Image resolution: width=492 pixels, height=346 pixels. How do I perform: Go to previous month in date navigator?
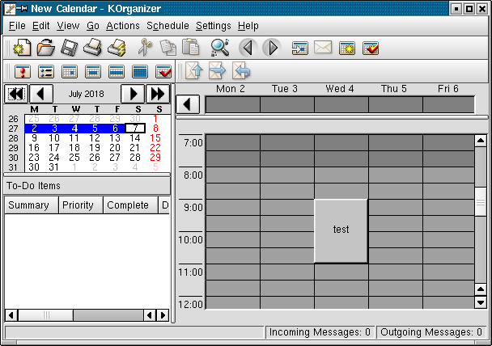tap(41, 94)
